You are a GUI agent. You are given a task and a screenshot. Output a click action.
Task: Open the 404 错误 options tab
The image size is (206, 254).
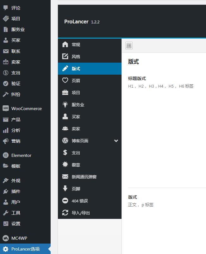click(90, 201)
